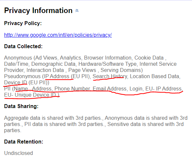Click the Aggregate data sharing sentence
Viewport: 192px width, 165px height.
(53, 118)
